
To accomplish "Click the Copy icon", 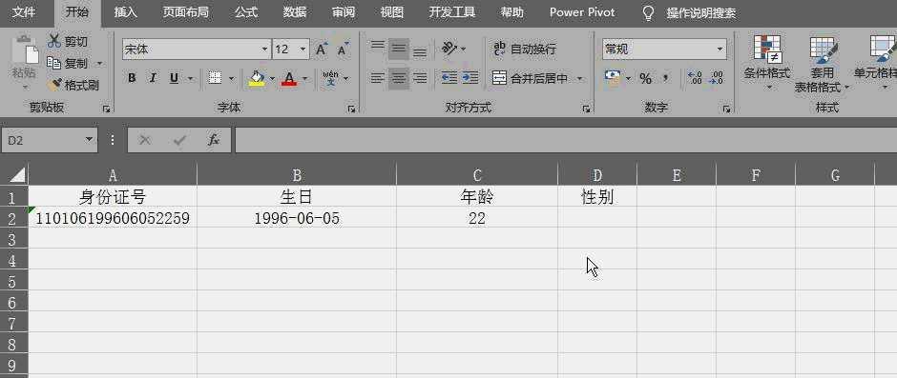I will [54, 63].
